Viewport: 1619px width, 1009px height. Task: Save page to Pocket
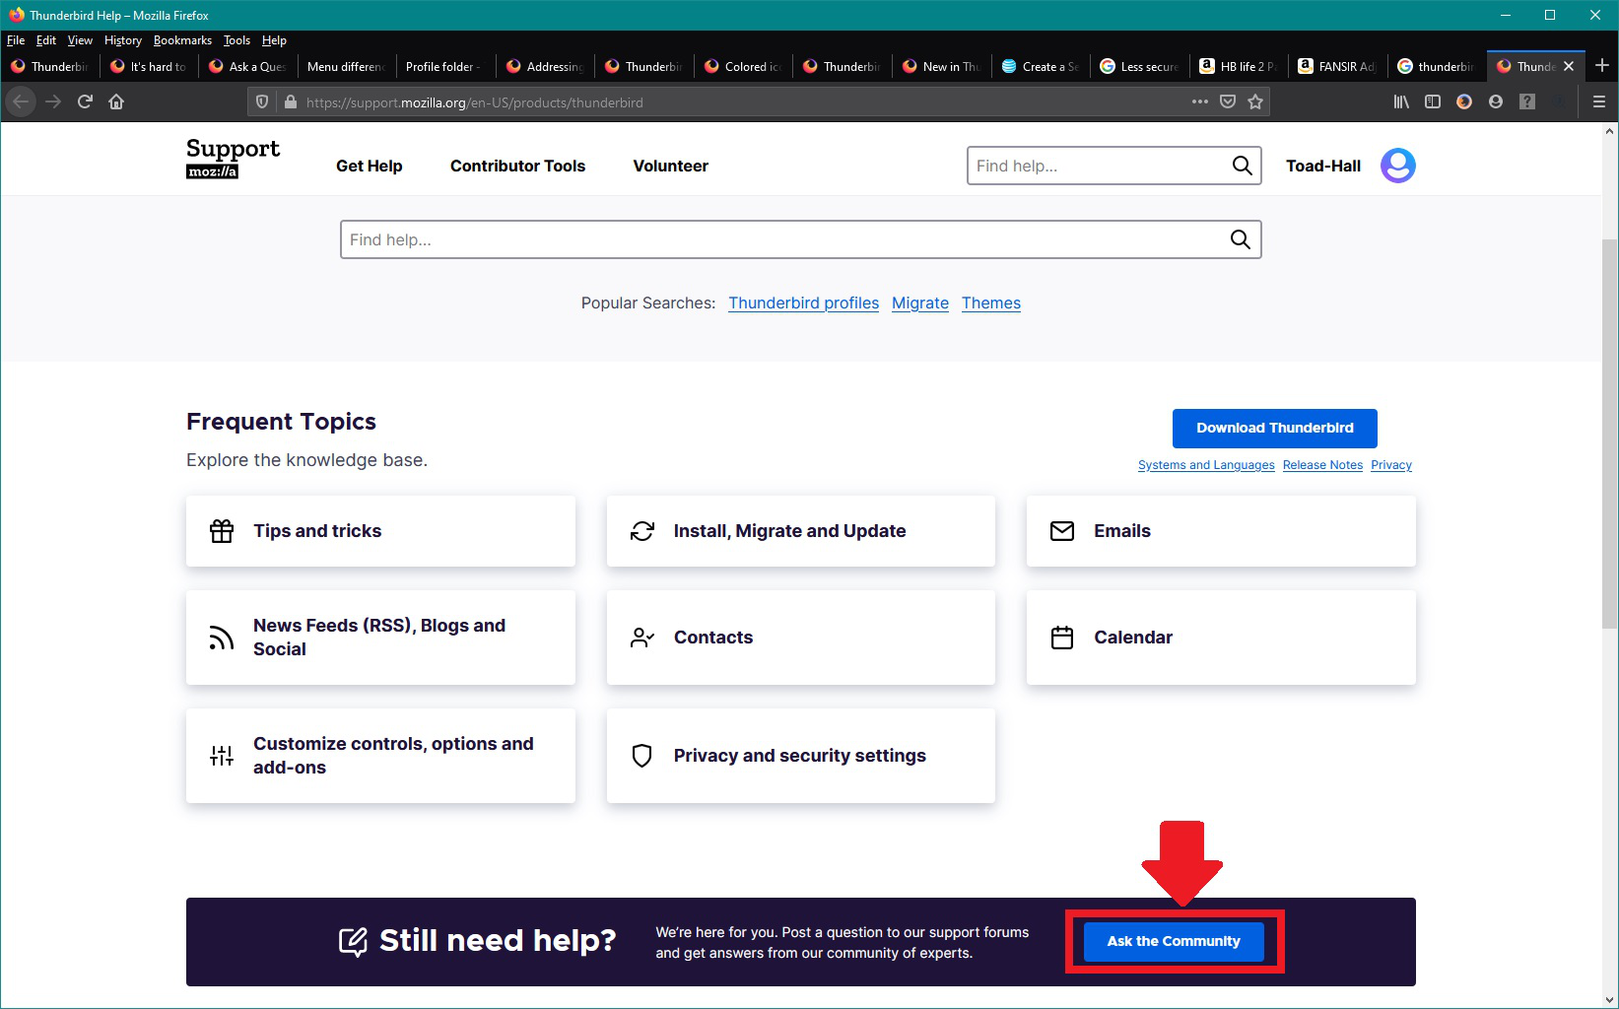(1228, 101)
